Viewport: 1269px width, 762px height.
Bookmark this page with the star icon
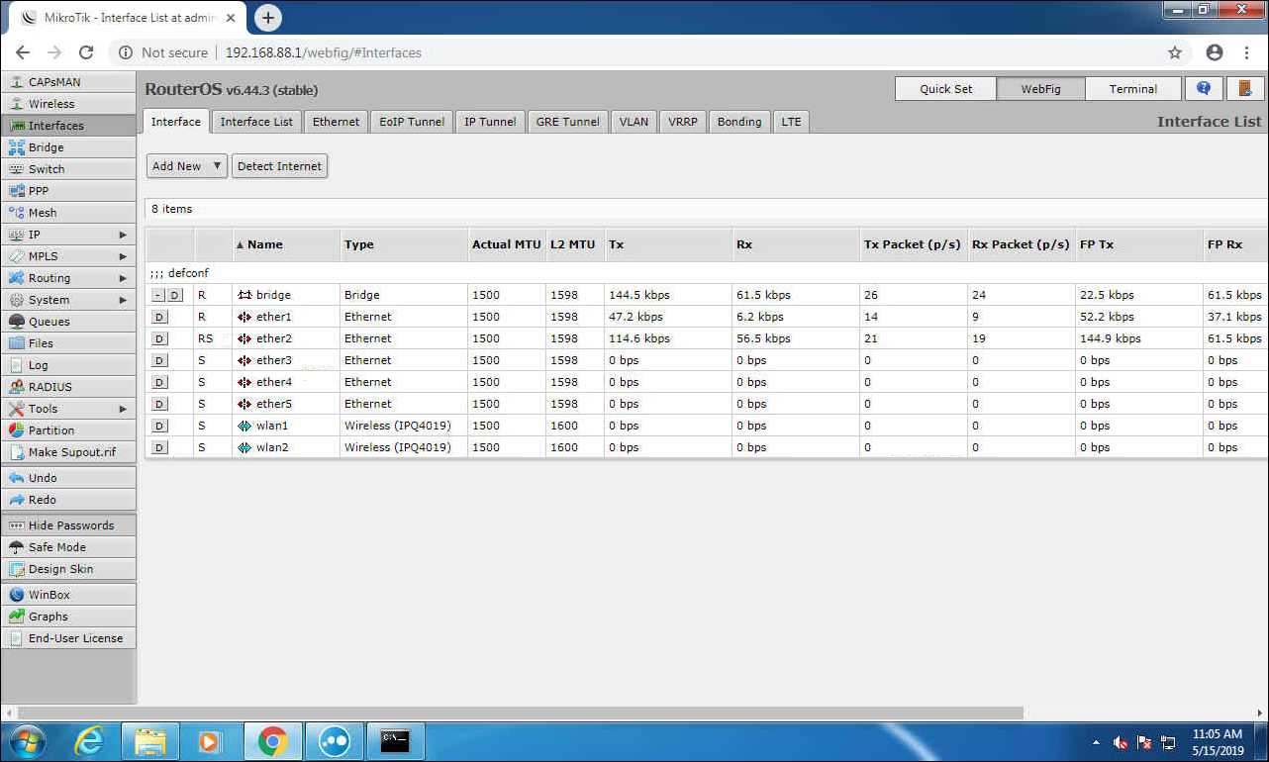1175,52
